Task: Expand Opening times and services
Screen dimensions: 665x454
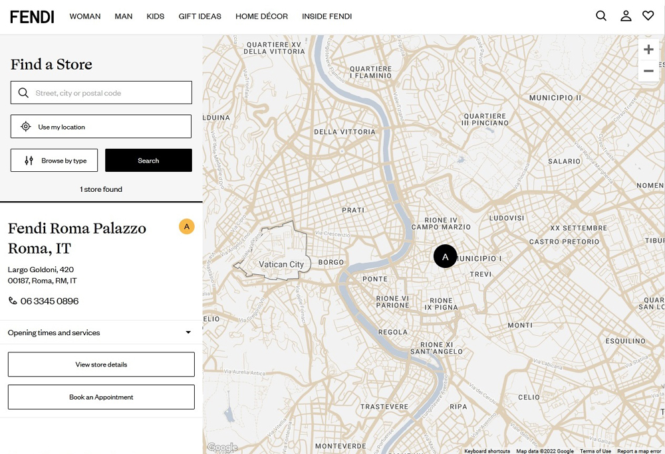Action: click(x=53, y=333)
